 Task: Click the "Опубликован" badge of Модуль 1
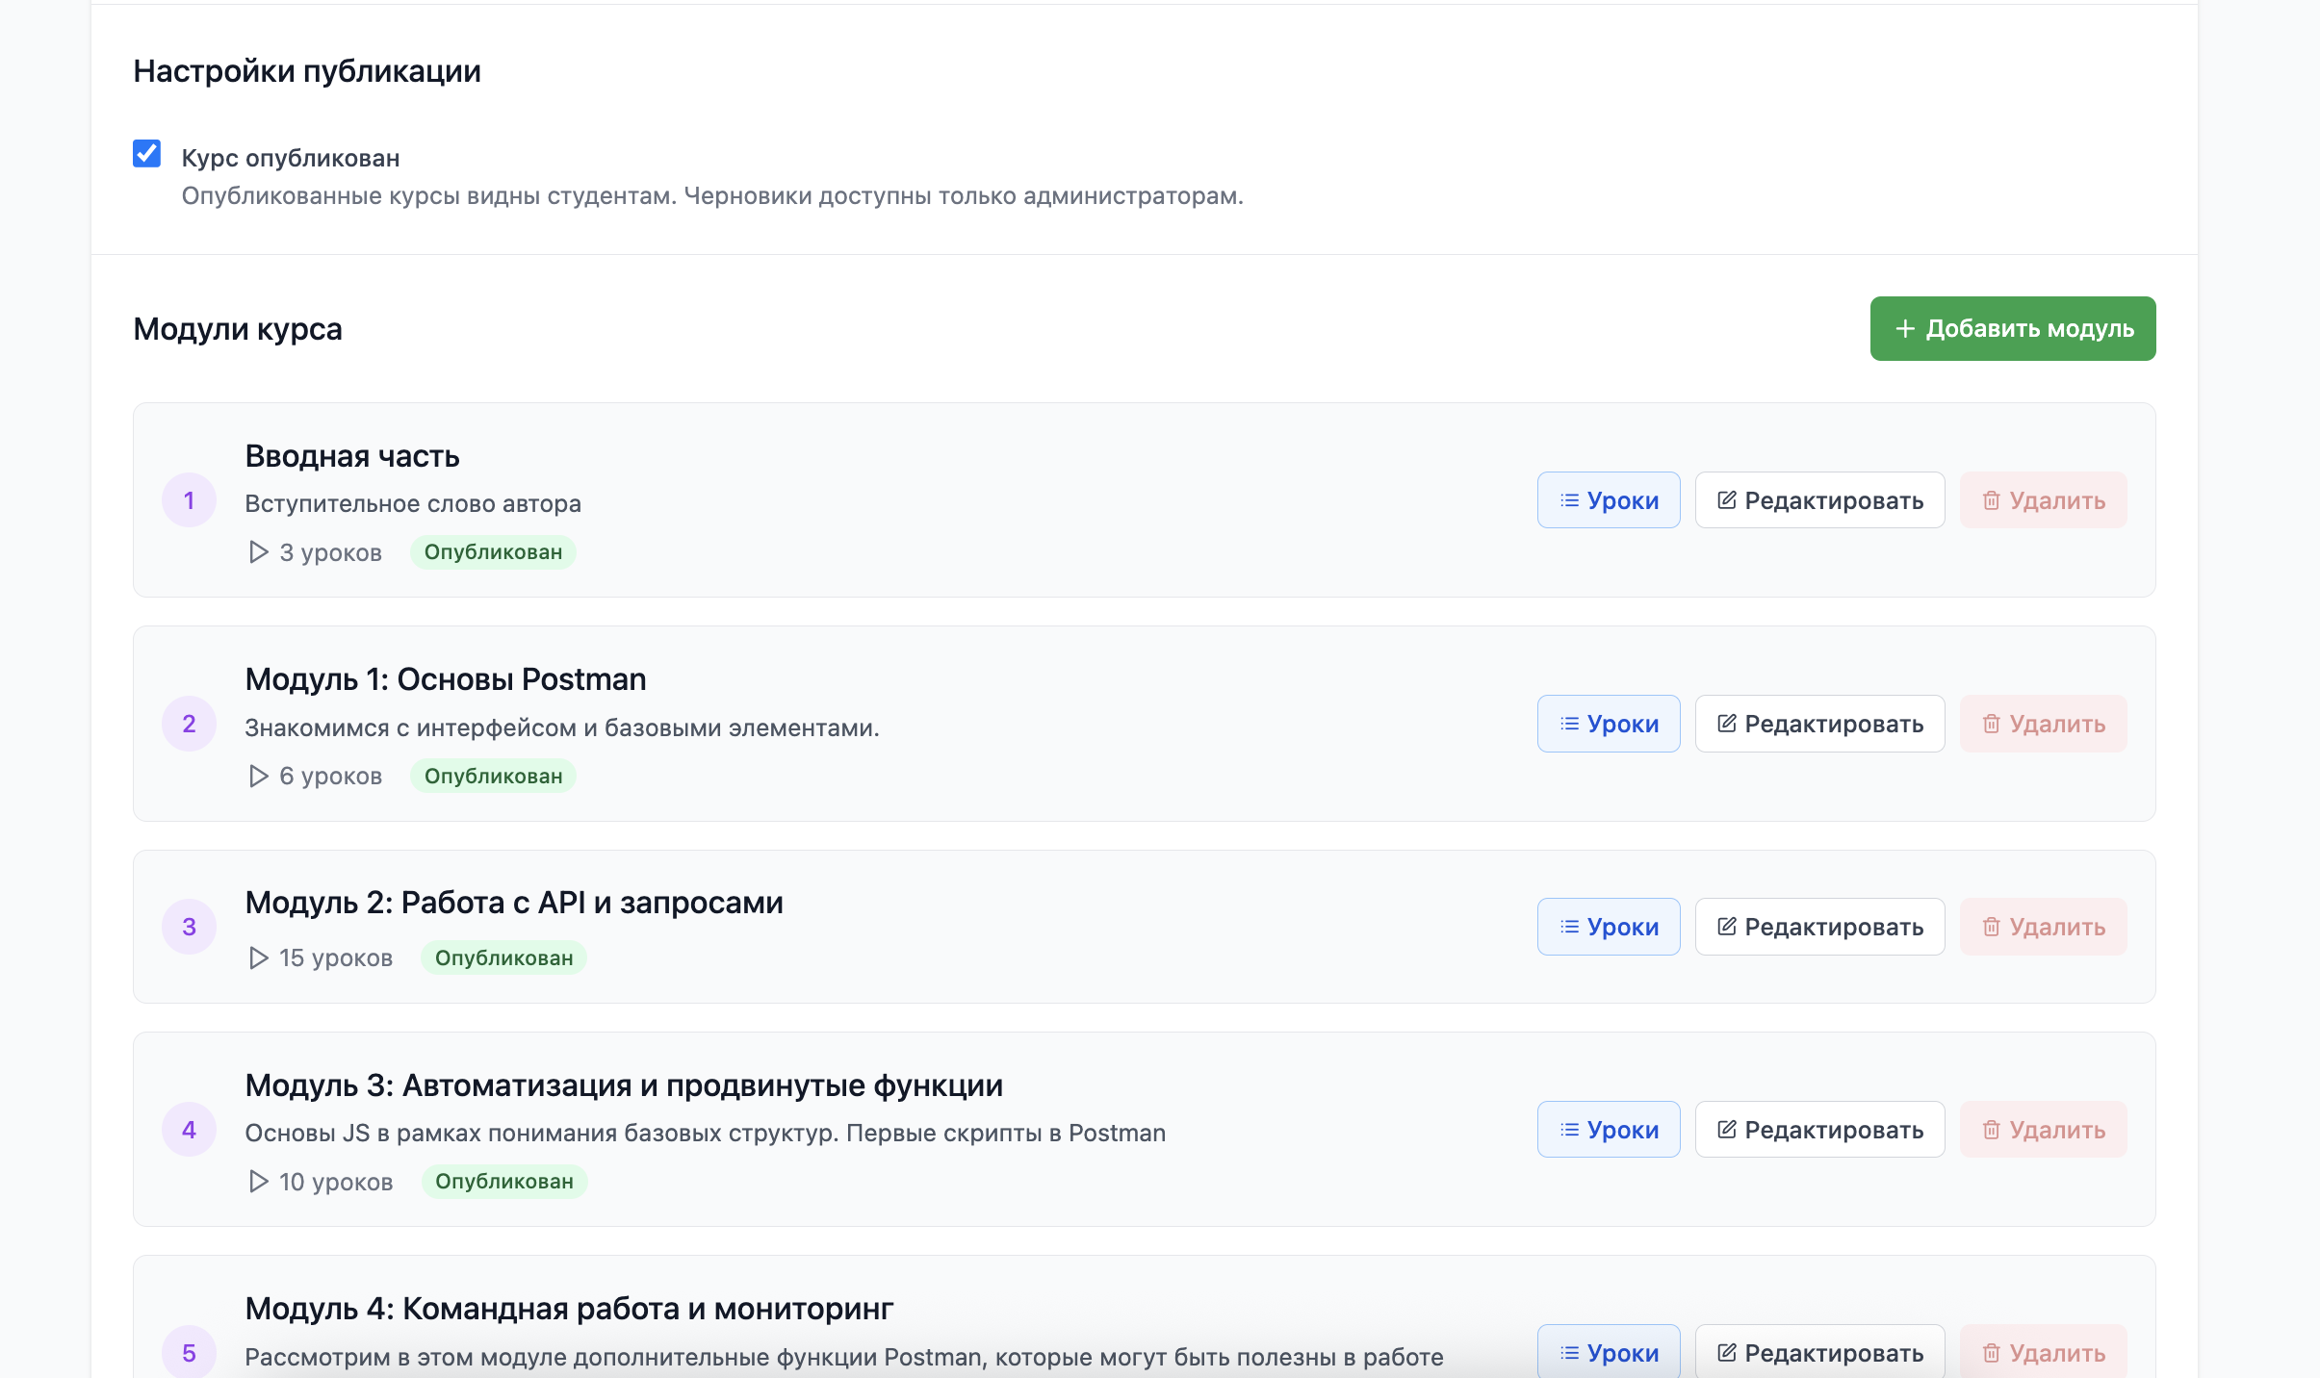[492, 776]
